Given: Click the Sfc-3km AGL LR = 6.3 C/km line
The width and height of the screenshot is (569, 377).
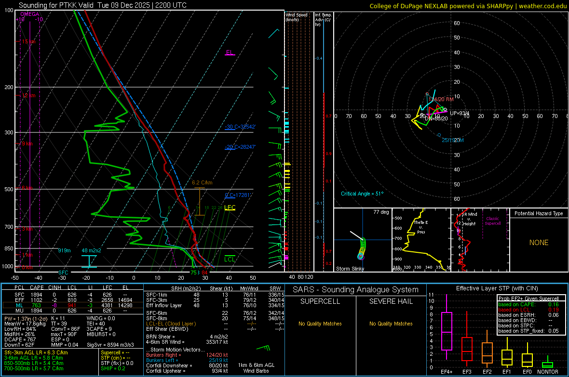Looking at the screenshot, I should coord(36,353).
